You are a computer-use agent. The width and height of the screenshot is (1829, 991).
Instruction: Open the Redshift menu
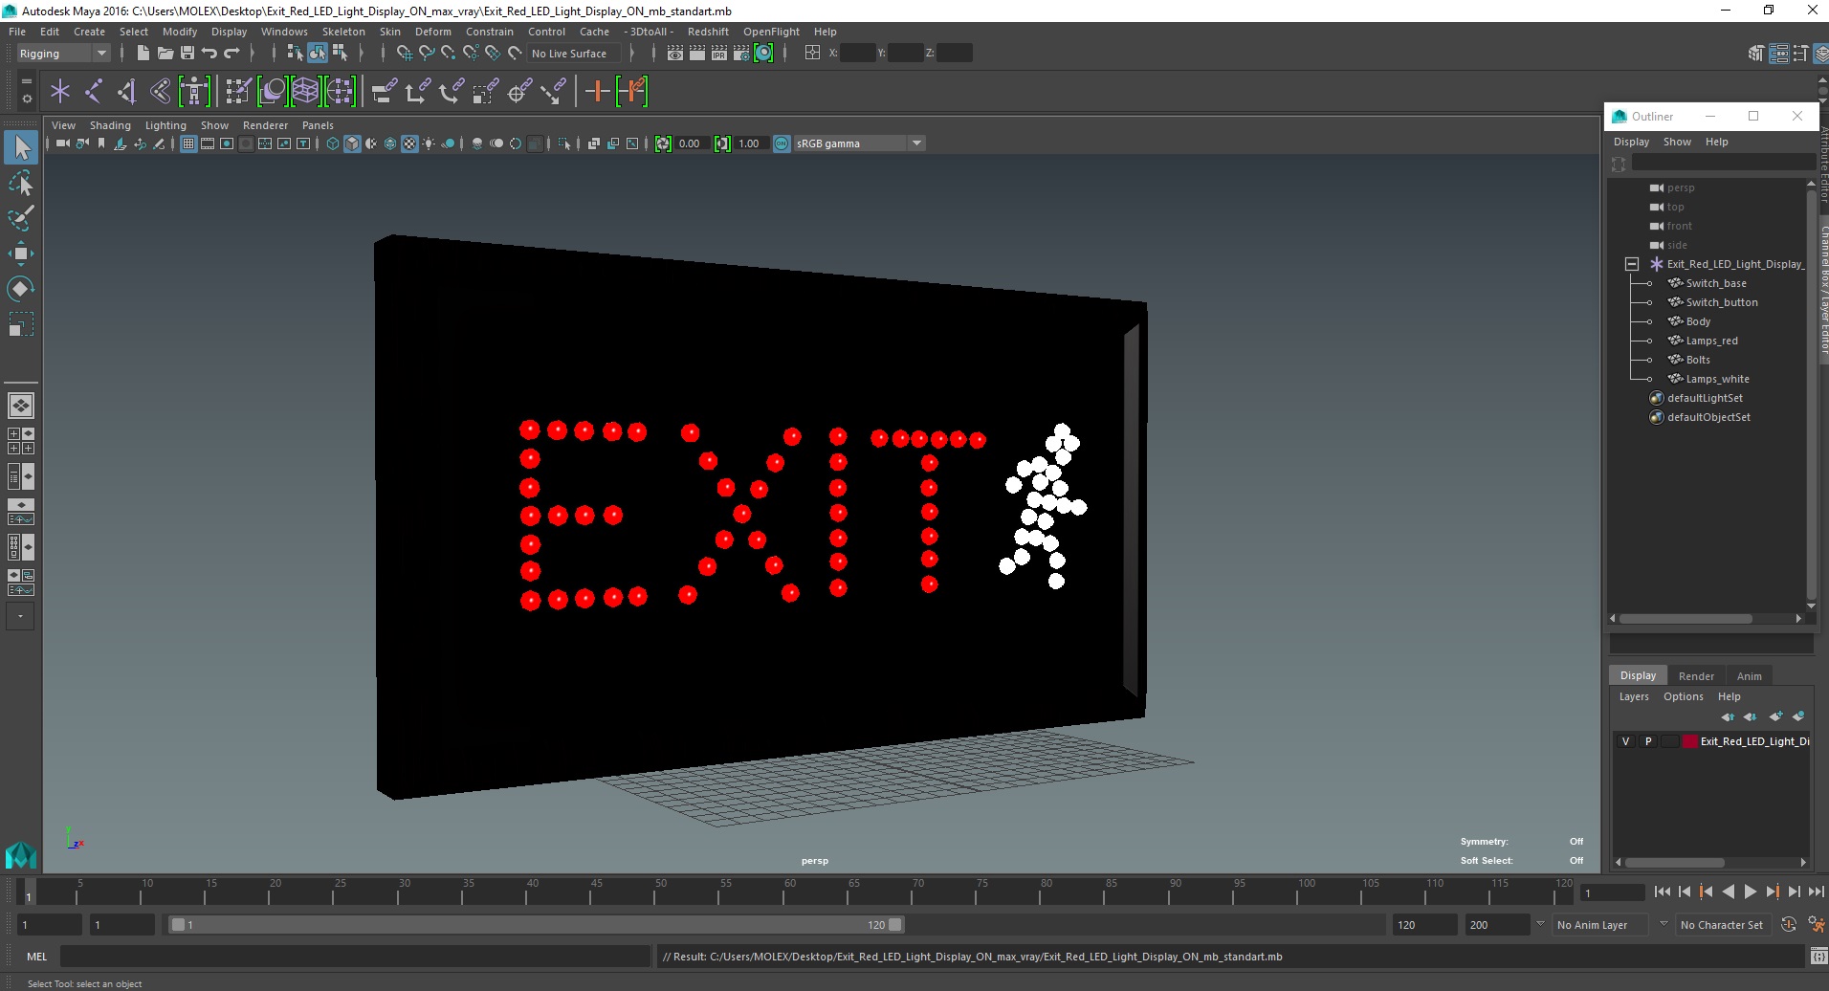[x=708, y=32]
